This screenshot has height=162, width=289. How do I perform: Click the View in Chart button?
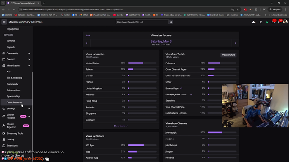(228, 55)
